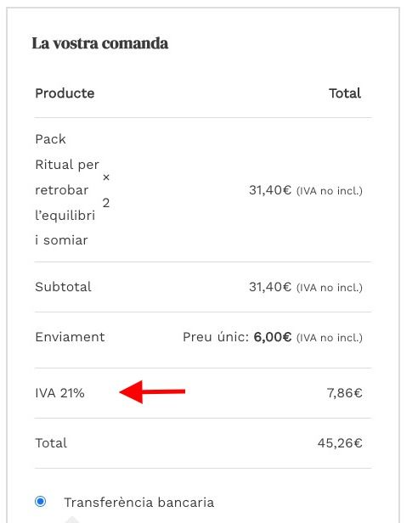Click the red arrow pointing to IVA

pyautogui.click(x=152, y=391)
